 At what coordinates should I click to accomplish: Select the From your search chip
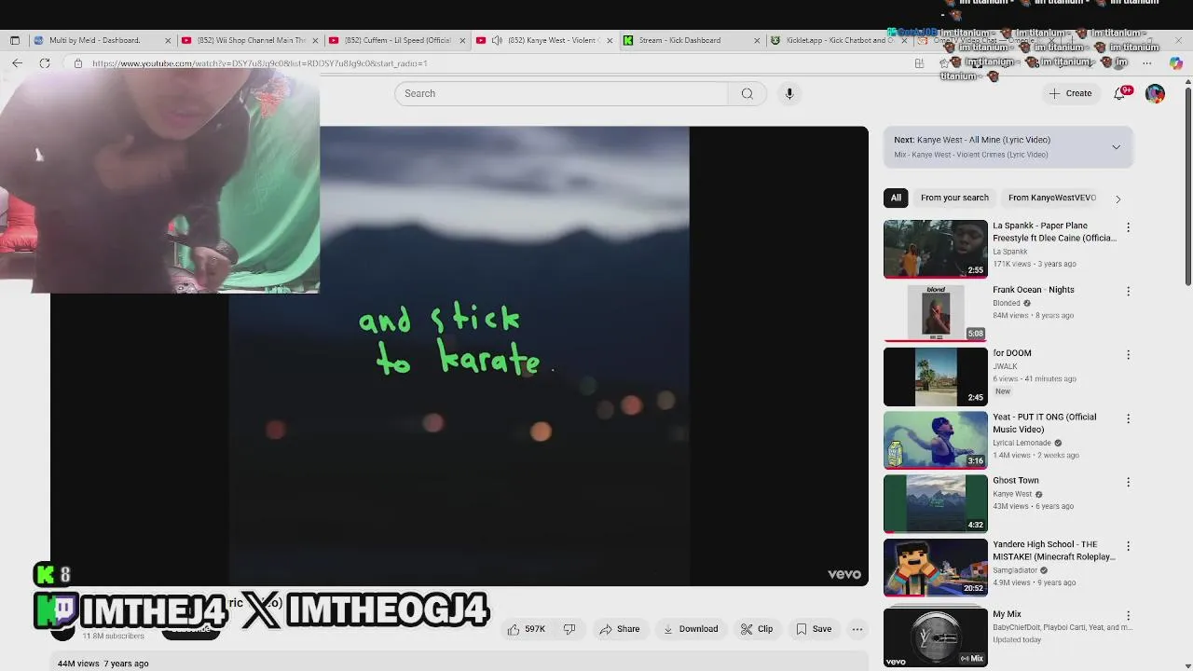(954, 198)
